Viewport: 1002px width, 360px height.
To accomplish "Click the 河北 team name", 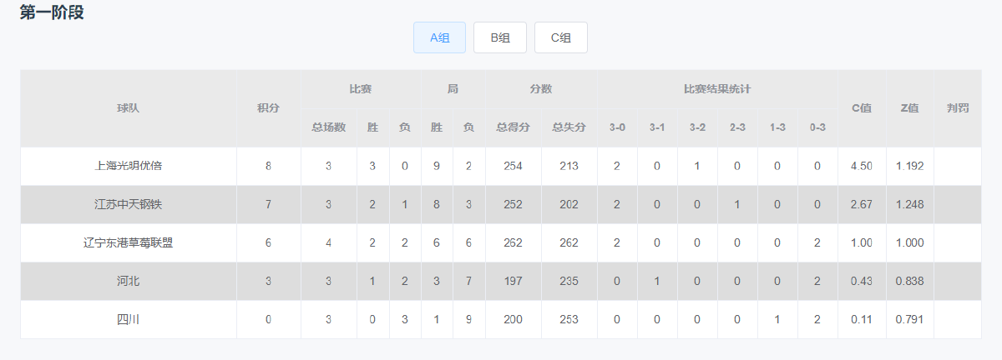I will point(129,281).
